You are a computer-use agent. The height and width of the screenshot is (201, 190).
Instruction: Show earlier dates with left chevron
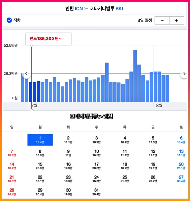(26, 74)
